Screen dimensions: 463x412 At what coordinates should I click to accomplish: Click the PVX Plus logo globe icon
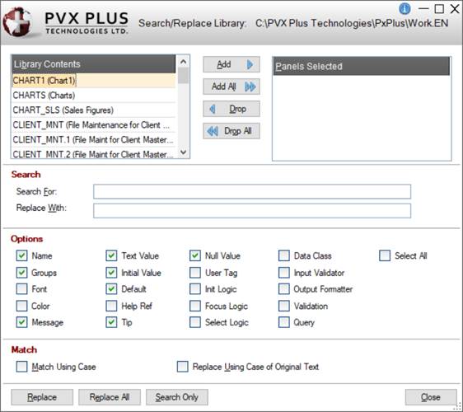18,22
